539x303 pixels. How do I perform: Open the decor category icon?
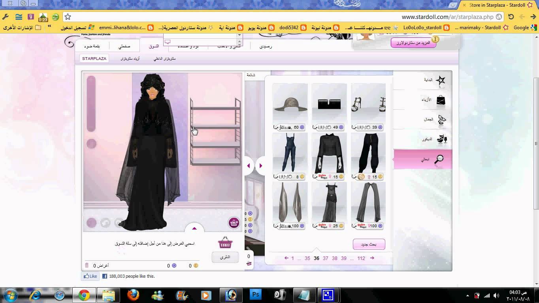(441, 139)
